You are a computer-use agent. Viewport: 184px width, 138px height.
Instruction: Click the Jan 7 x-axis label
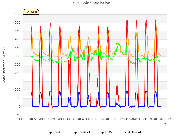(71, 119)
